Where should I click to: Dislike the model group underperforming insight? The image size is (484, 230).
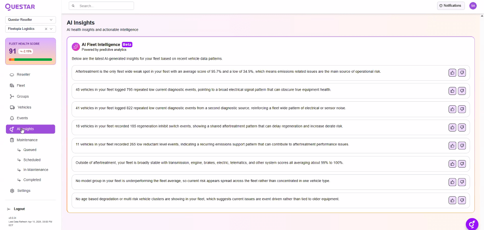tap(462, 182)
